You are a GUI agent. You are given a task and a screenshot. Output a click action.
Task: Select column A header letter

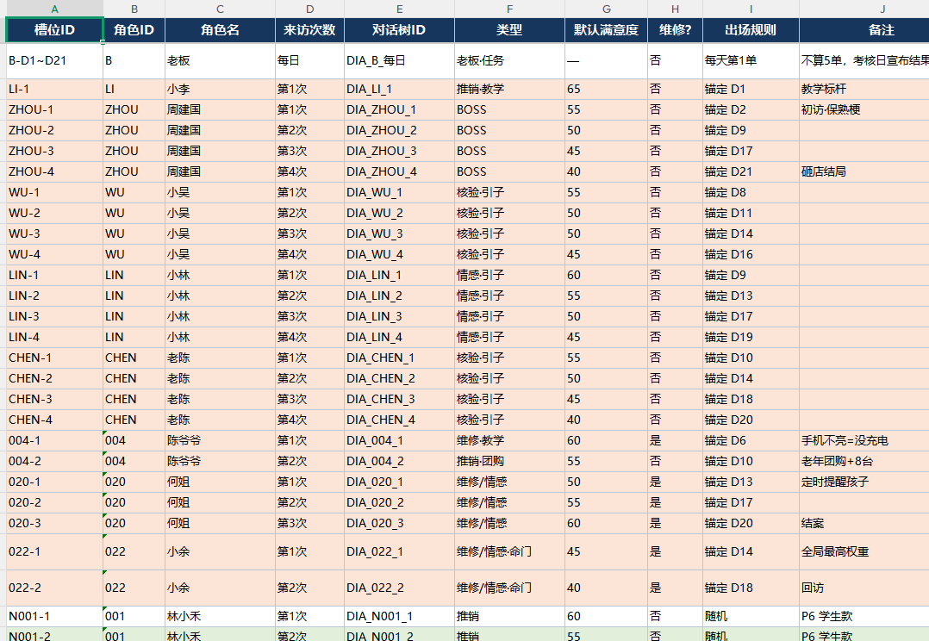click(54, 9)
